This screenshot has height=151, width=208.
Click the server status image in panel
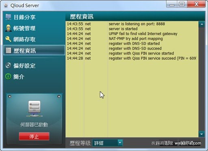point(34,108)
